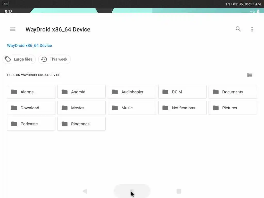Screen dimensions: 264x198
Task: Open the Pictures folder
Action: pyautogui.click(x=233, y=108)
